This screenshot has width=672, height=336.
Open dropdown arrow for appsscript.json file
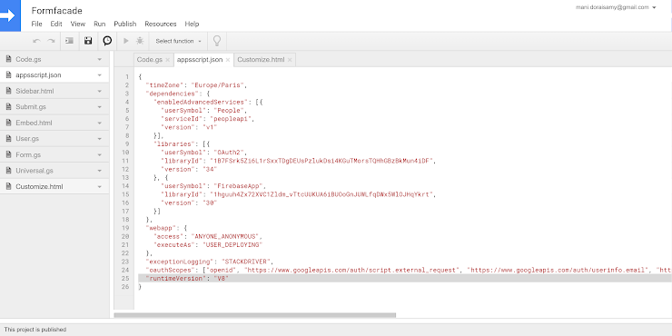pyautogui.click(x=99, y=75)
